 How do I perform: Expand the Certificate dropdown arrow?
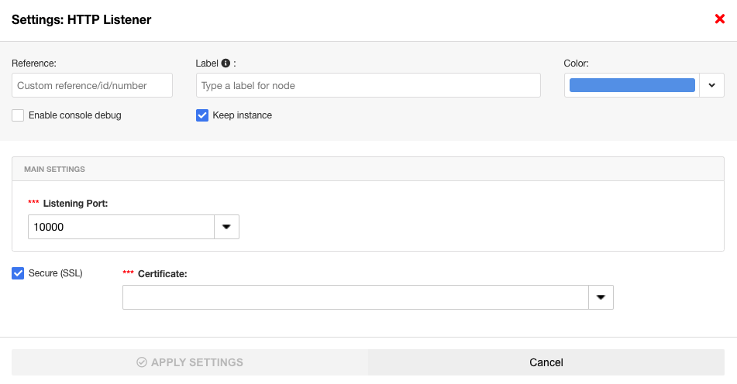(601, 297)
